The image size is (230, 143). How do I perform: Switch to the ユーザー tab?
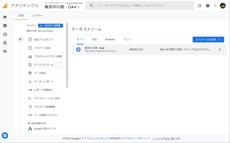coord(37,15)
